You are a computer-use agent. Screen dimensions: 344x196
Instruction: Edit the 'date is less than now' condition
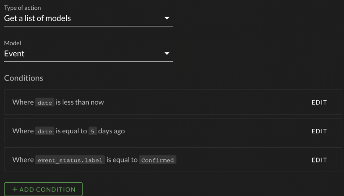coord(319,102)
